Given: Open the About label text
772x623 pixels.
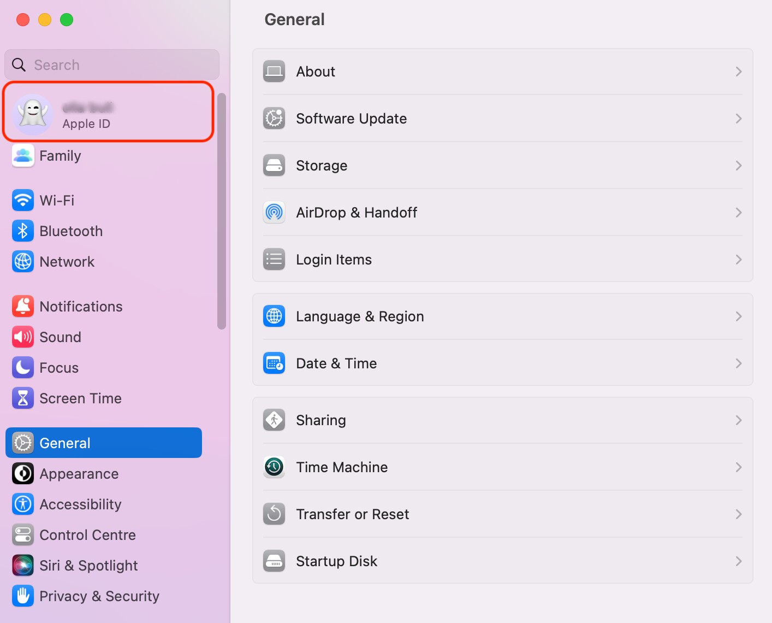Looking at the screenshot, I should coord(316,72).
